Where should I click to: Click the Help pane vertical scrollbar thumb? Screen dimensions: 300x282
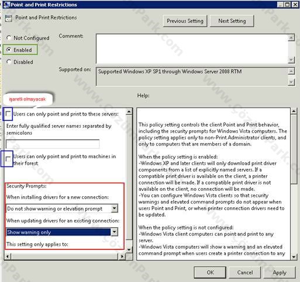[x=294, y=149]
